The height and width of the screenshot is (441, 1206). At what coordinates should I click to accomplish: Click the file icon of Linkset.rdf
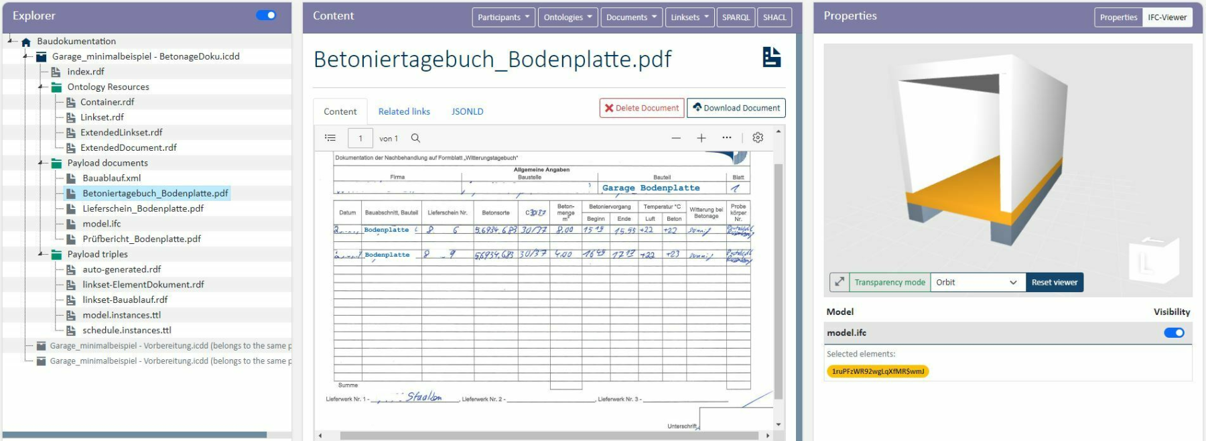coord(71,117)
